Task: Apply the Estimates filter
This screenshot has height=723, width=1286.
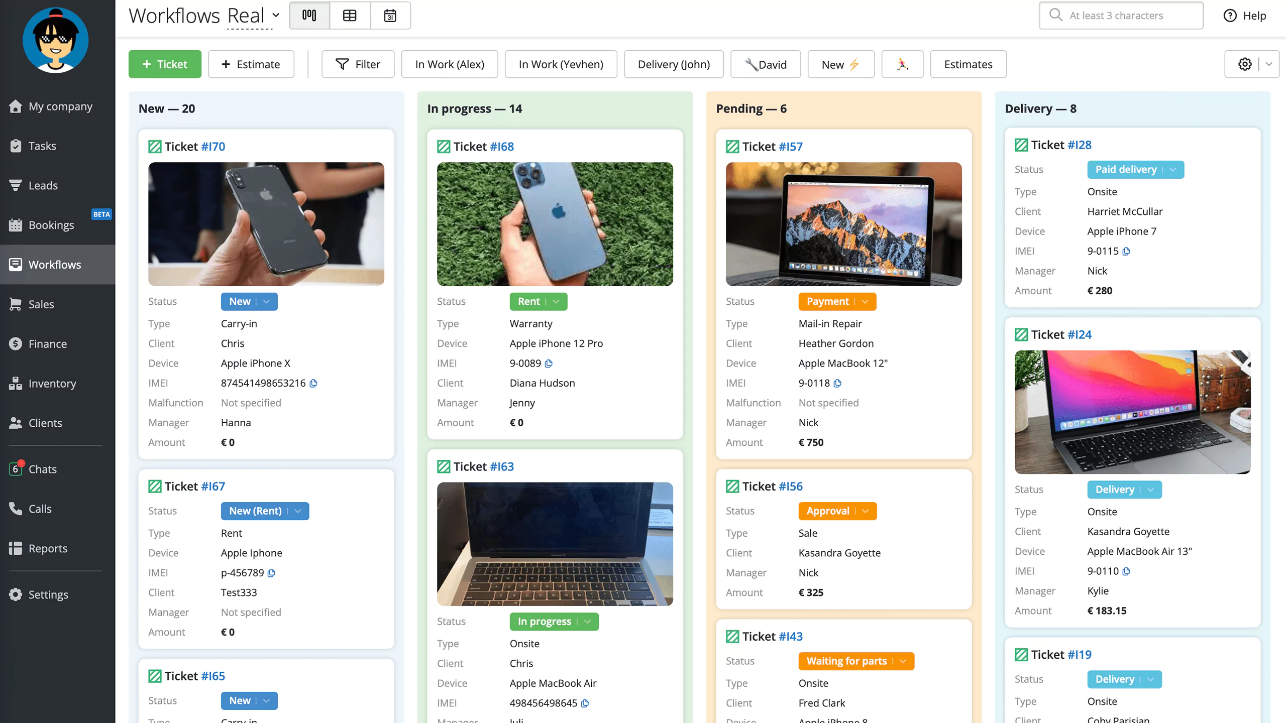Action: pyautogui.click(x=968, y=64)
